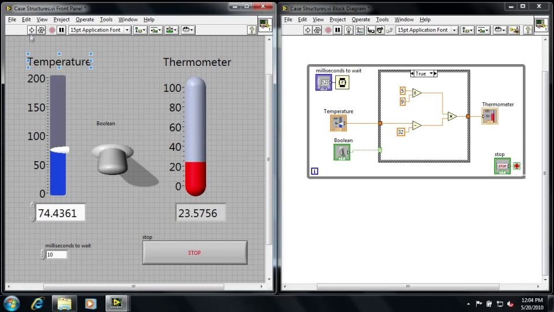Click the Clean Up Diagram toolbar icon

click(x=515, y=30)
